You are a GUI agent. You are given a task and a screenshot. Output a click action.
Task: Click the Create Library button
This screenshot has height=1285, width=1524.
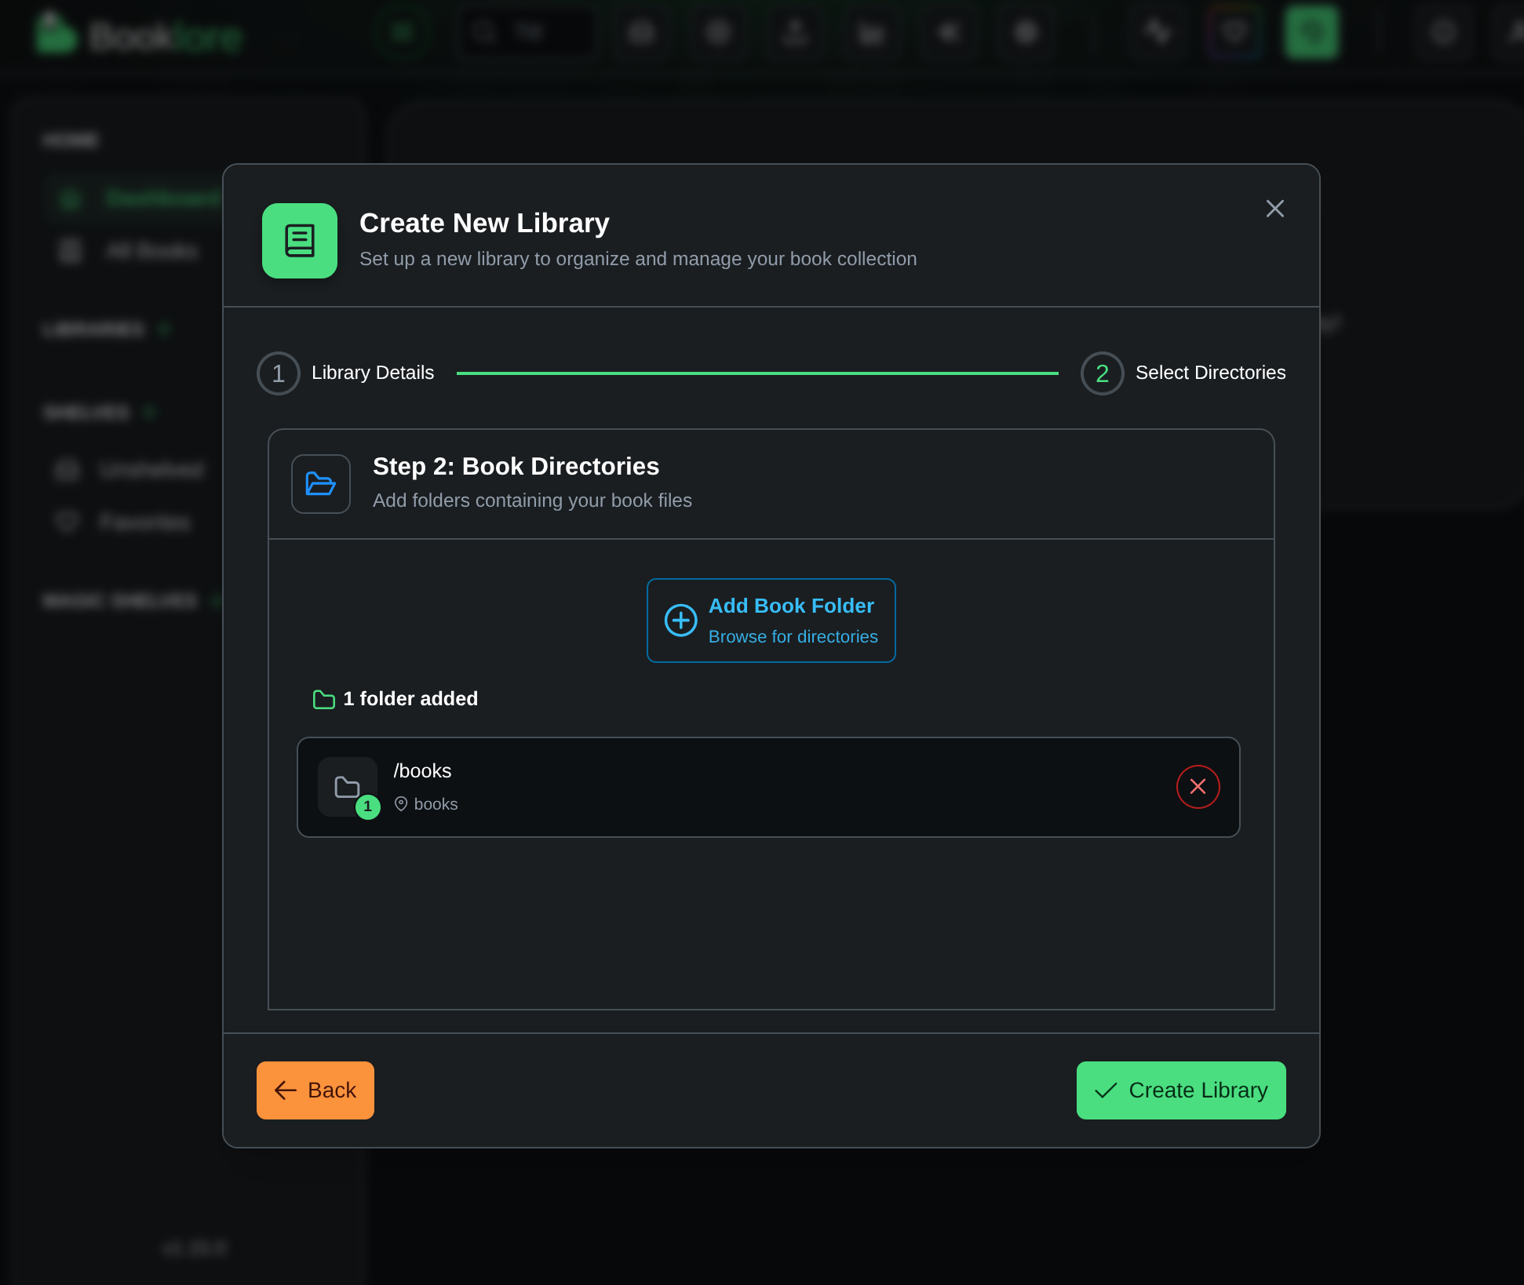[x=1181, y=1090]
